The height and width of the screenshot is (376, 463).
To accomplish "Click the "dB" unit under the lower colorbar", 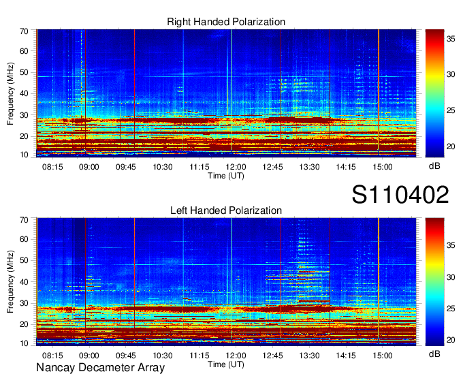I will pyautogui.click(x=434, y=354).
